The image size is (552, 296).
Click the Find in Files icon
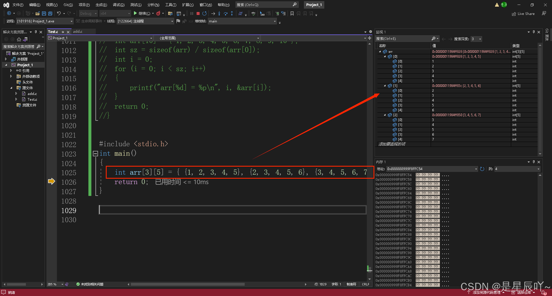tap(170, 13)
